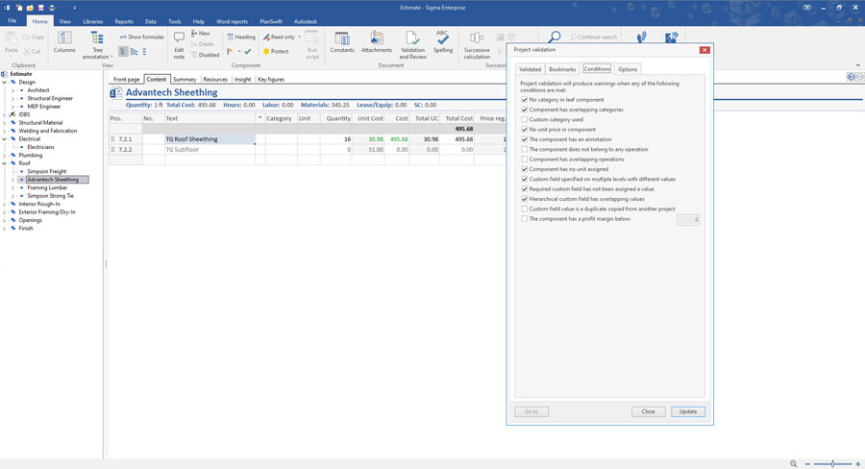The height and width of the screenshot is (469, 865).
Task: Insert a Heading
Action: pyautogui.click(x=241, y=37)
